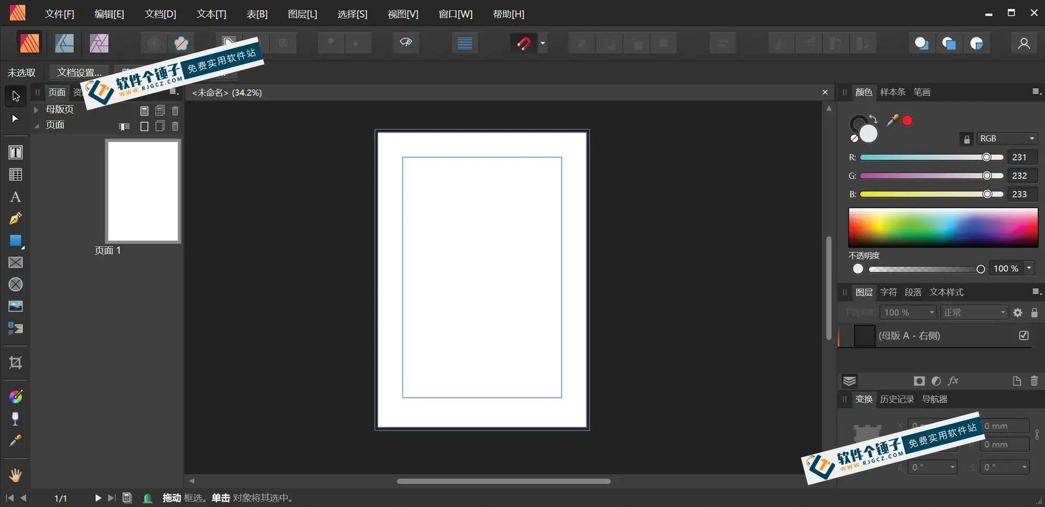1045x507 pixels.
Task: Open 文档设置 settings
Action: (78, 72)
